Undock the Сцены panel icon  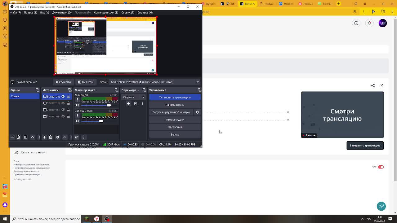[x=38, y=90]
